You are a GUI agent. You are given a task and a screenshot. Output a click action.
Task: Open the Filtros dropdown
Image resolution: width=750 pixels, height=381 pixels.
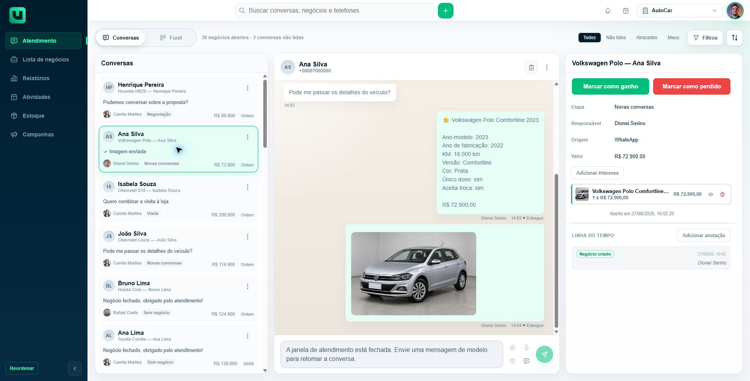tap(705, 37)
